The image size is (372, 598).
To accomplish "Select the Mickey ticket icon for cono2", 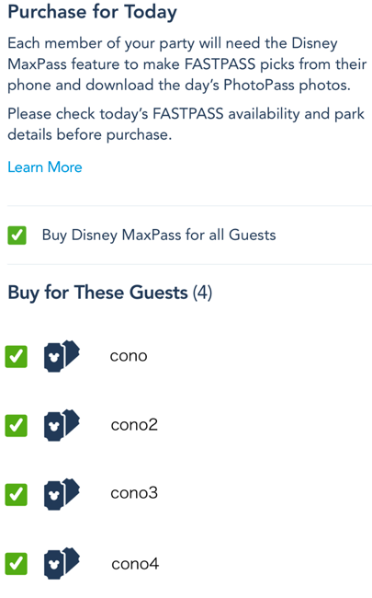I will coord(62,425).
